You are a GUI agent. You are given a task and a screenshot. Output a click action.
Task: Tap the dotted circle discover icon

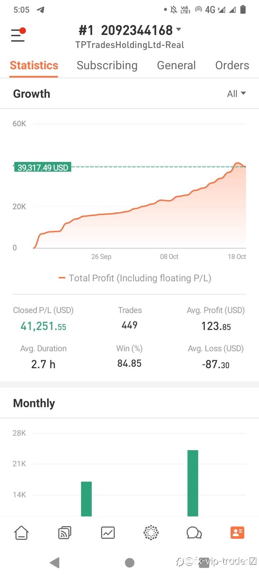pos(151,533)
